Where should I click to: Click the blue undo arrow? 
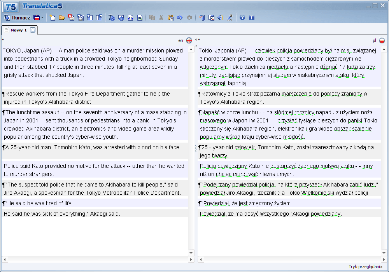point(180,18)
